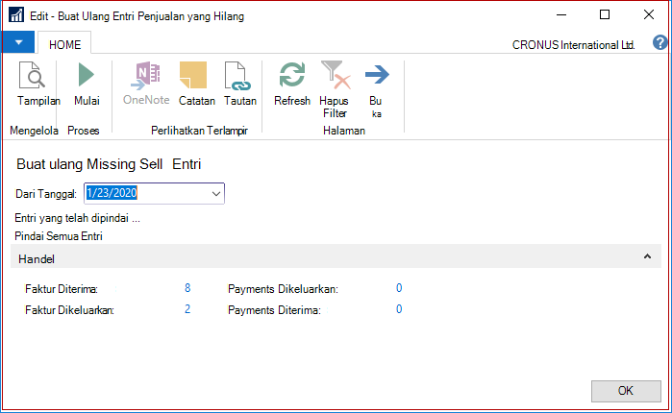The image size is (672, 413).
Task: Click the 'Proses' ribbon group label
Action: pyautogui.click(x=83, y=131)
